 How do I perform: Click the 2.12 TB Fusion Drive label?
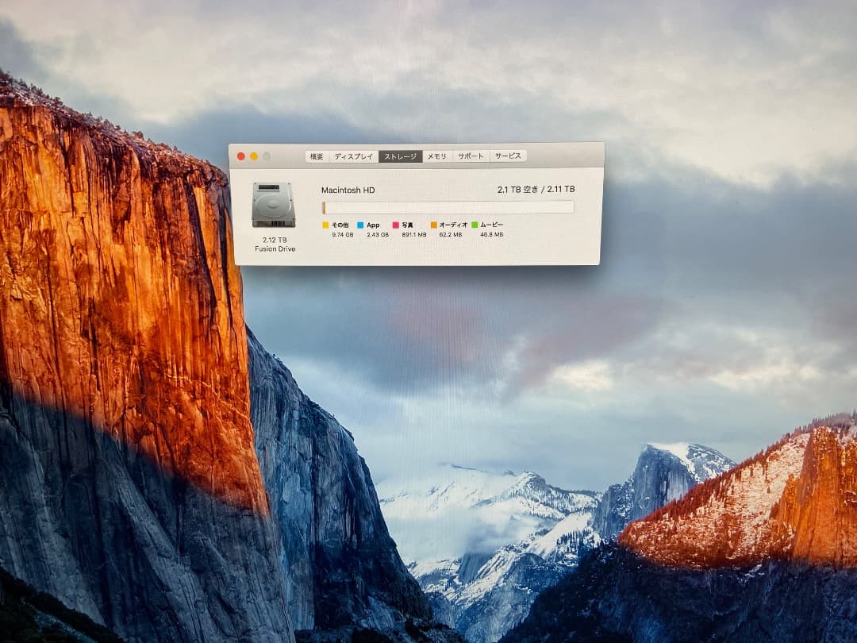point(275,244)
